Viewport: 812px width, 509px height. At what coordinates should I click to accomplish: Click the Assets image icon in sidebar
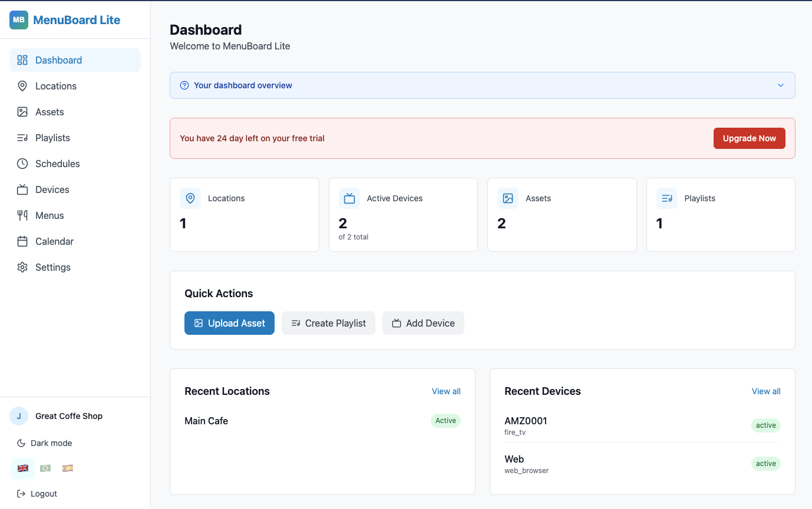(x=22, y=112)
